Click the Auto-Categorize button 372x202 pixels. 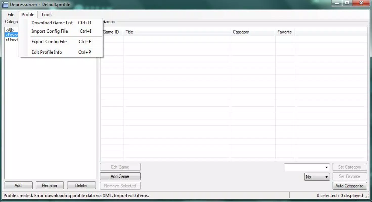(349, 186)
